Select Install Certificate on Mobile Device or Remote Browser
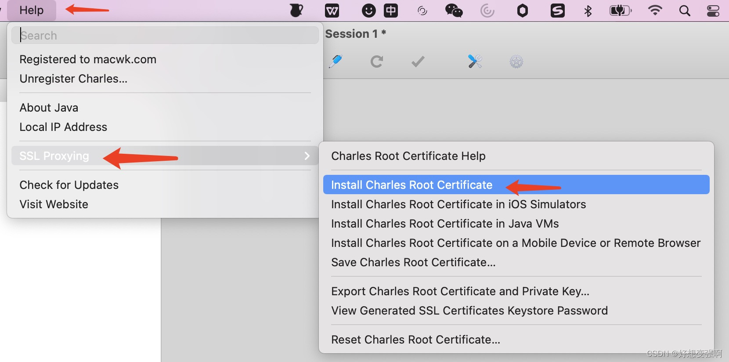 coord(516,243)
